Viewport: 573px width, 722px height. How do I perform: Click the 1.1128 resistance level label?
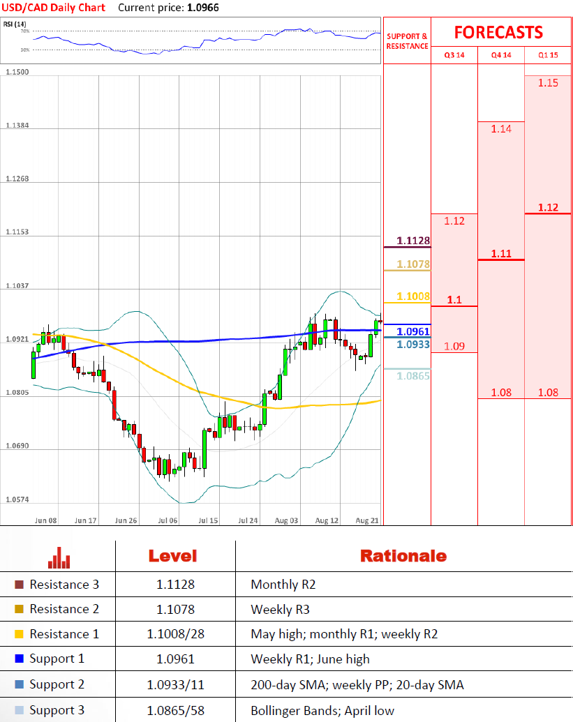click(x=413, y=241)
